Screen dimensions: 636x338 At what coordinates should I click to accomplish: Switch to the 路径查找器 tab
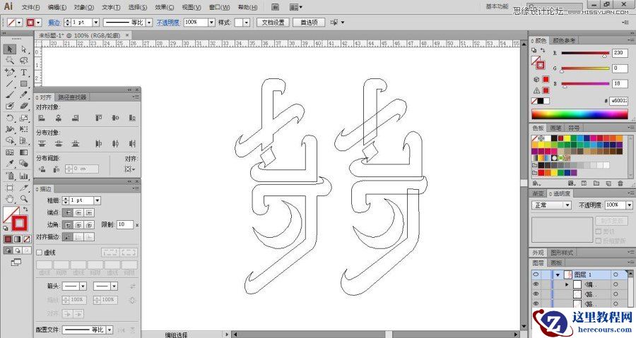point(72,97)
